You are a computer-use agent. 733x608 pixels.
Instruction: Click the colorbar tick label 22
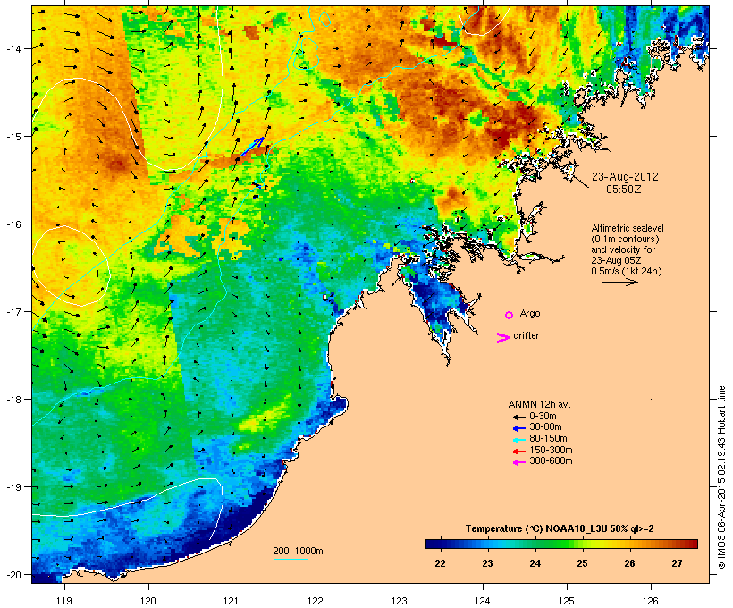click(440, 563)
